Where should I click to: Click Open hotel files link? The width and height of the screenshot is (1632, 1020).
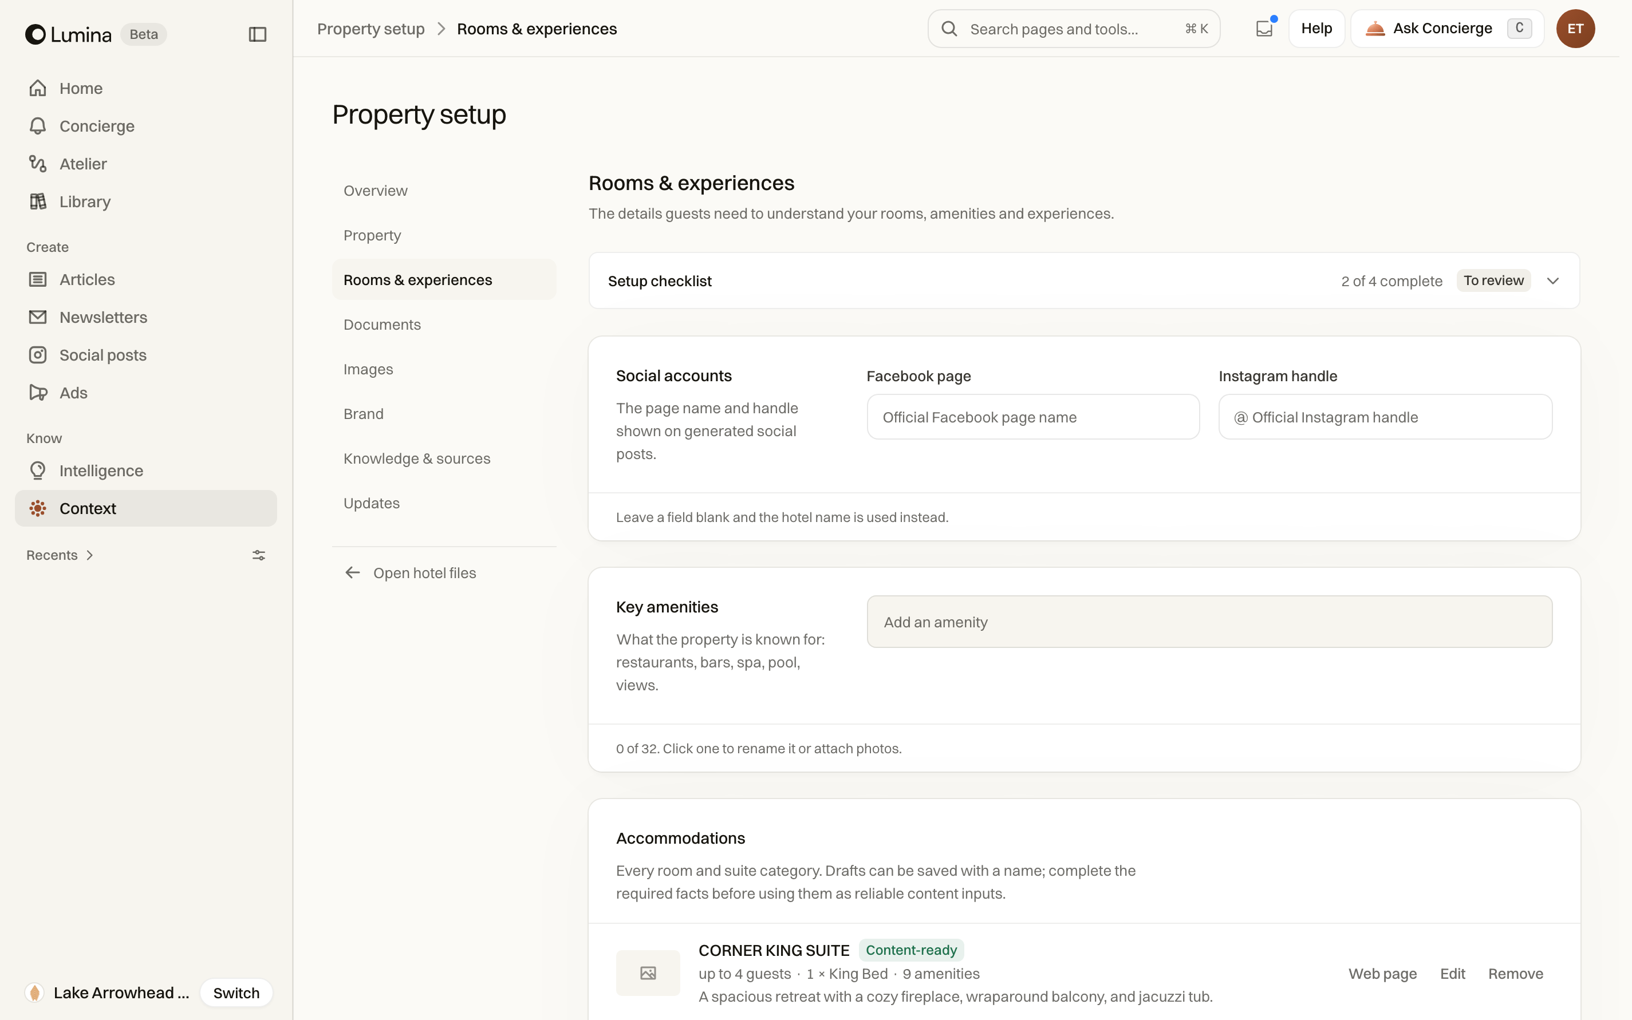click(411, 573)
